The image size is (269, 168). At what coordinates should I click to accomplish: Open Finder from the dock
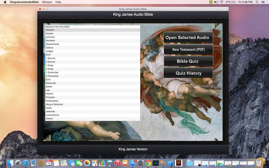(x=10, y=163)
